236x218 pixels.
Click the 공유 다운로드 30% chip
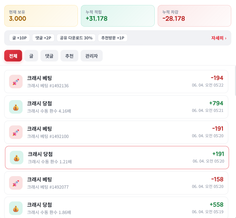76,38
